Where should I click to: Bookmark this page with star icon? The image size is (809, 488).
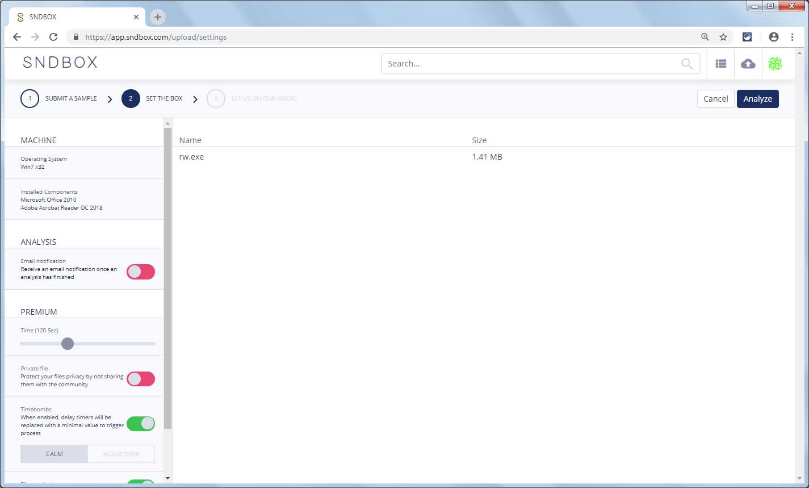point(723,37)
